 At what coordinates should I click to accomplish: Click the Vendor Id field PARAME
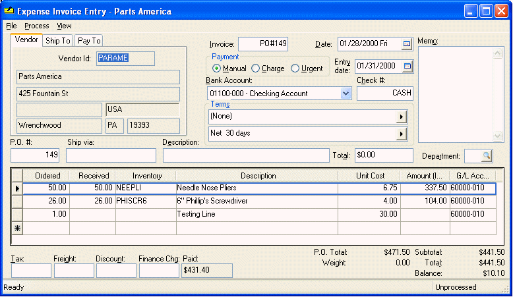[x=126, y=59]
